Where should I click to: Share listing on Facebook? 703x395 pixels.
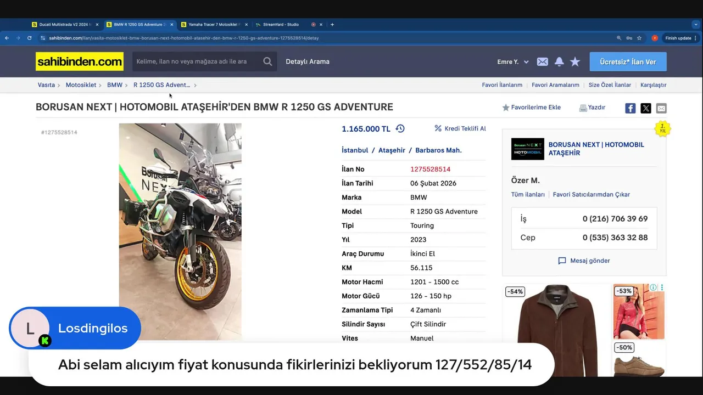pos(631,108)
